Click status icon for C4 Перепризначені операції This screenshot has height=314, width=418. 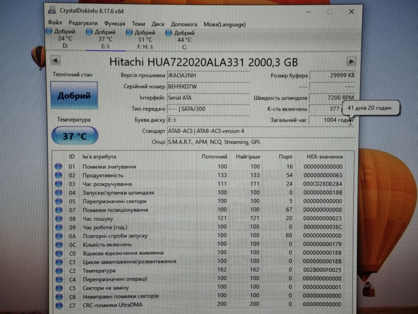click(59, 280)
